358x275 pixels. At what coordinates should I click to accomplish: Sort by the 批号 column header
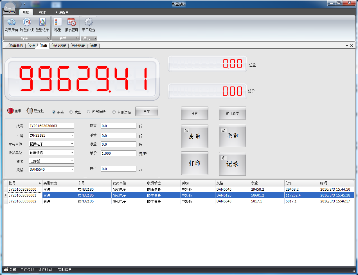coord(25,183)
